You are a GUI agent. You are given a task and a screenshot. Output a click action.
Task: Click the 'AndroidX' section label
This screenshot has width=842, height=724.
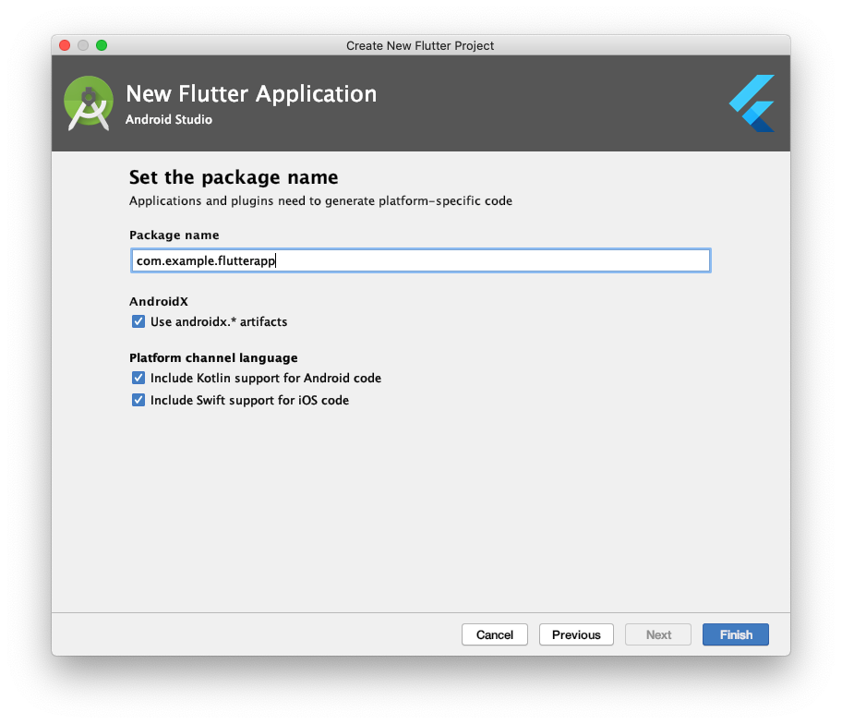coord(159,301)
